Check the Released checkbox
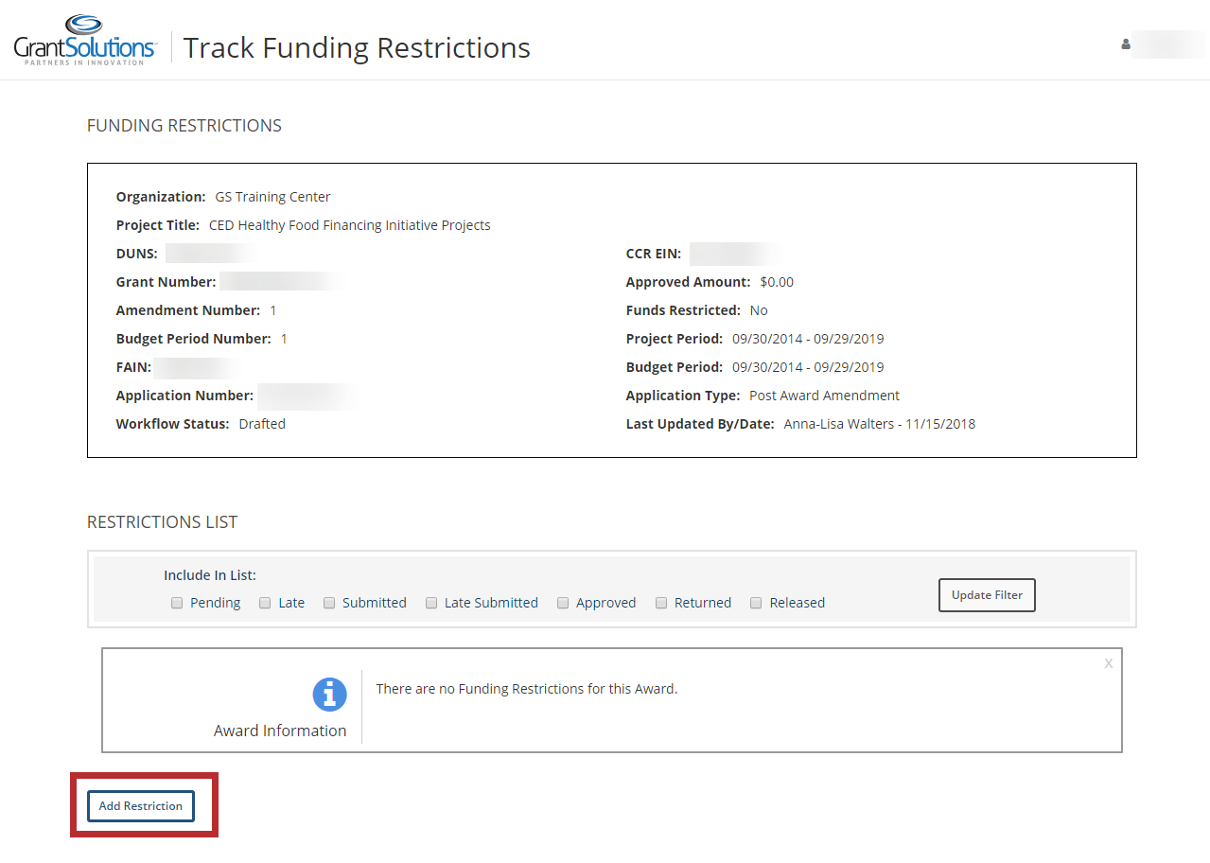 pyautogui.click(x=756, y=603)
